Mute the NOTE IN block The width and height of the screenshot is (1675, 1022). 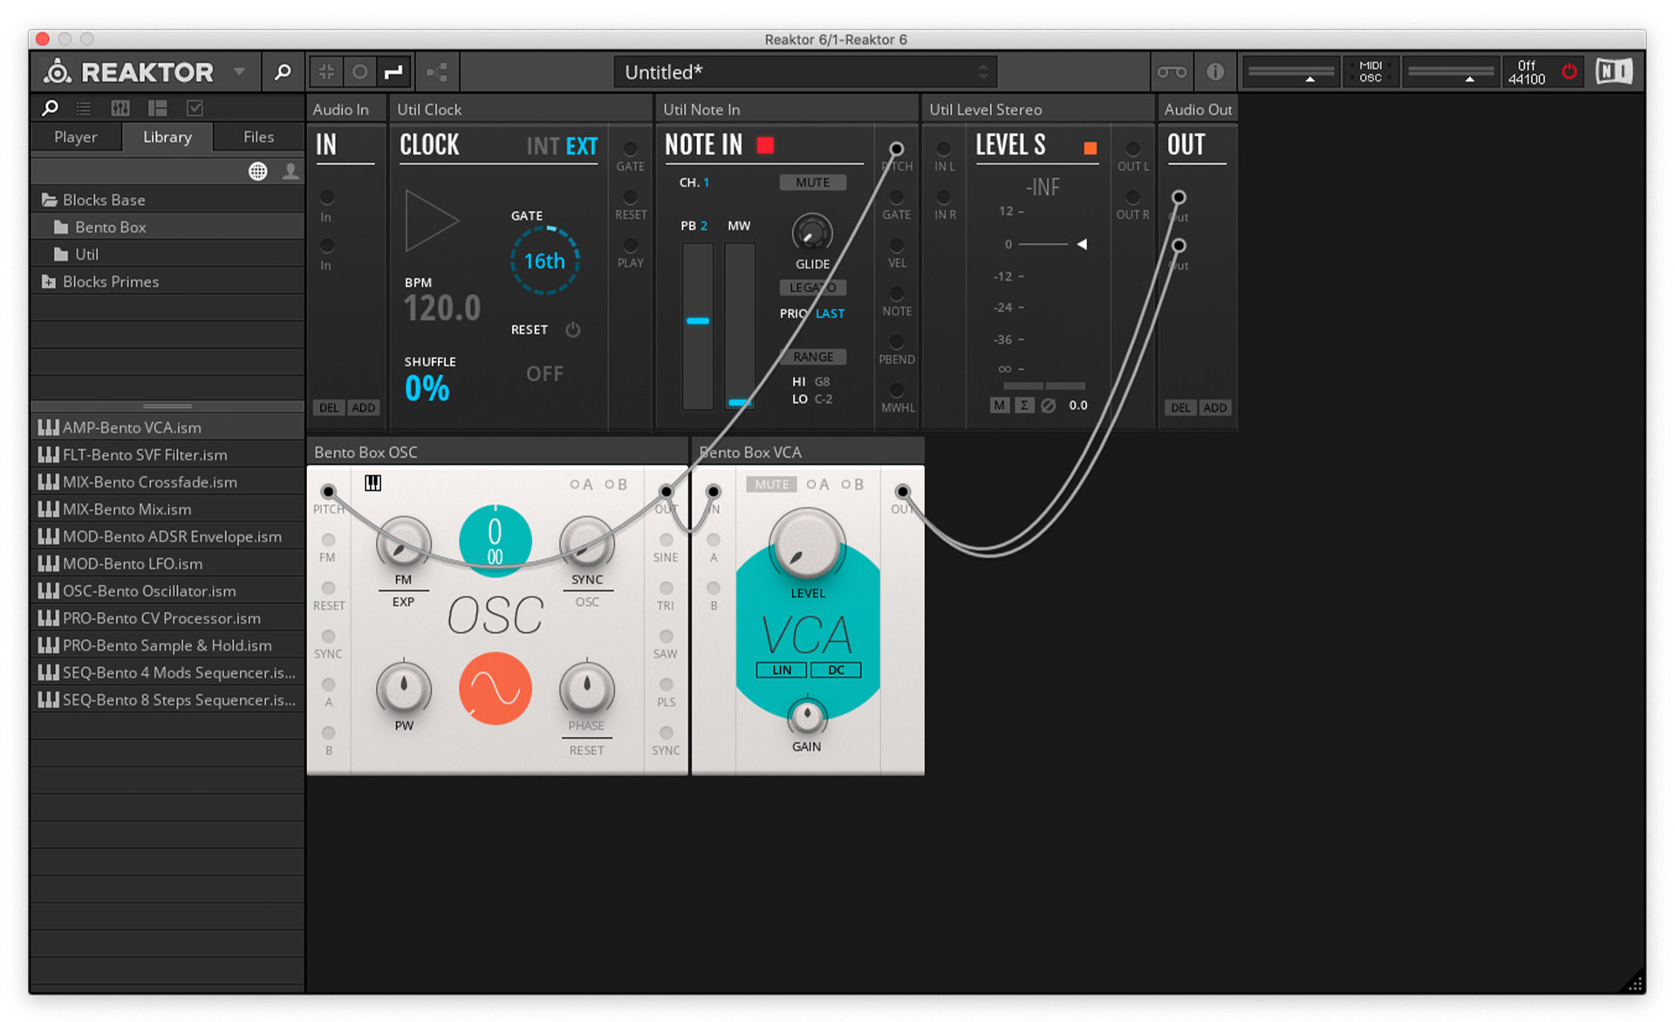click(812, 181)
